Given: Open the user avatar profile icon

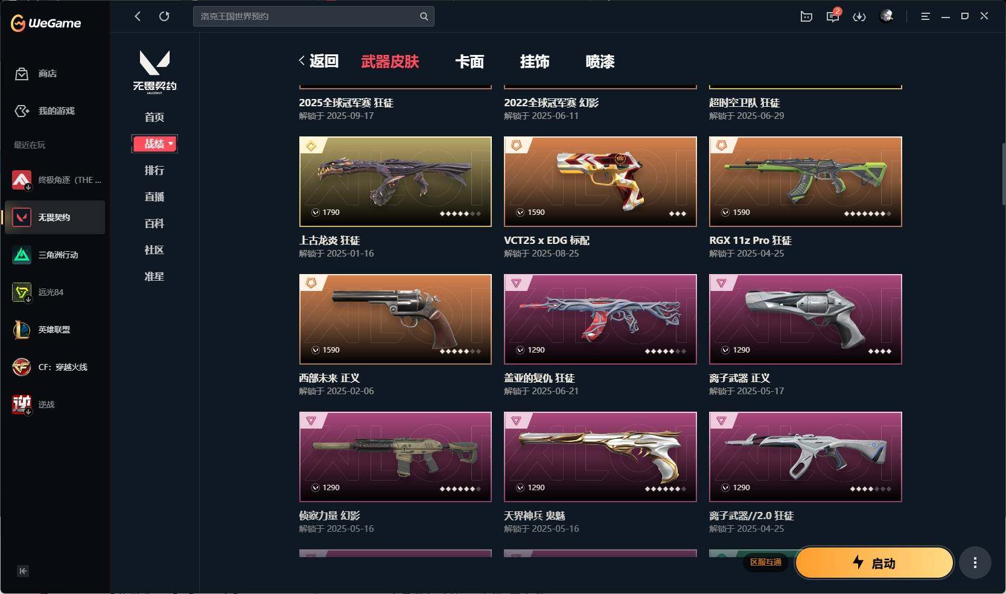Looking at the screenshot, I should coord(887,16).
